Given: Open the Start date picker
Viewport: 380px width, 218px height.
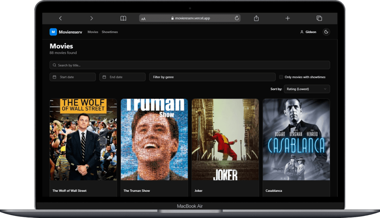Looking at the screenshot, I should point(72,77).
